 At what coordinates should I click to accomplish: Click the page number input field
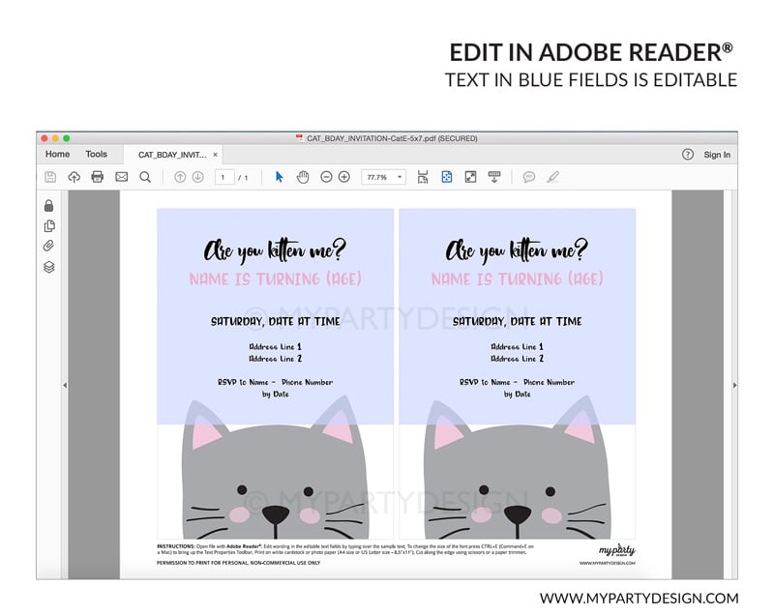[224, 177]
